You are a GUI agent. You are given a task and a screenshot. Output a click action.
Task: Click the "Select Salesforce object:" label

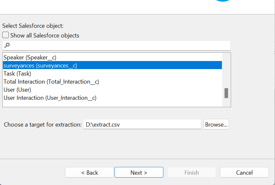(33, 26)
